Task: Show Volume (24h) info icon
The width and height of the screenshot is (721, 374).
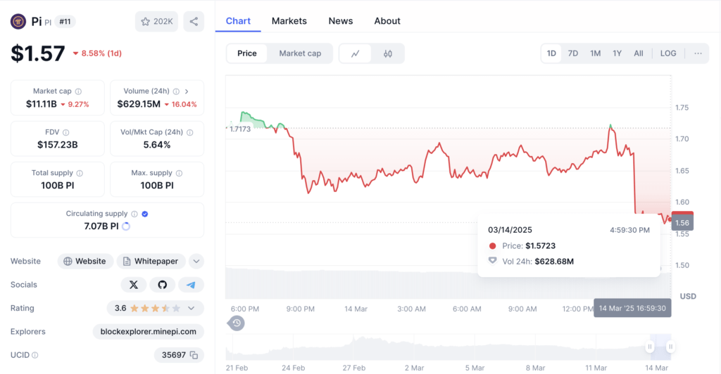Action: pyautogui.click(x=176, y=91)
